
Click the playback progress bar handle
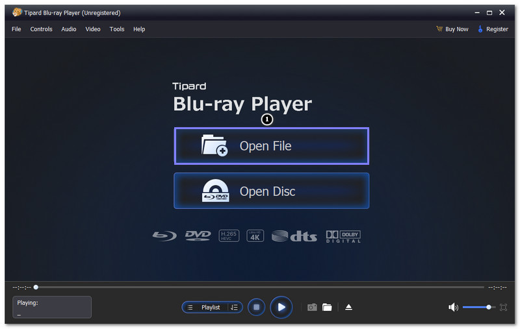tap(36, 287)
